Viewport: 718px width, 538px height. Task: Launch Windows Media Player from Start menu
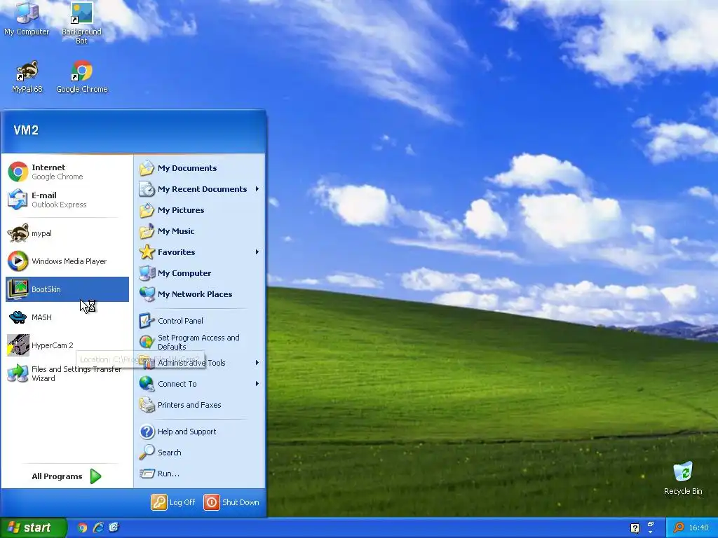[67, 261]
